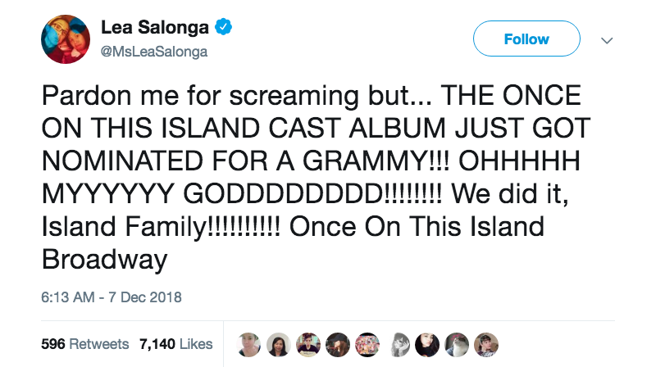Viewport: 656px width, 367px height.
Task: Visit the @MsLeaSalonga handle link
Action: coord(154,52)
